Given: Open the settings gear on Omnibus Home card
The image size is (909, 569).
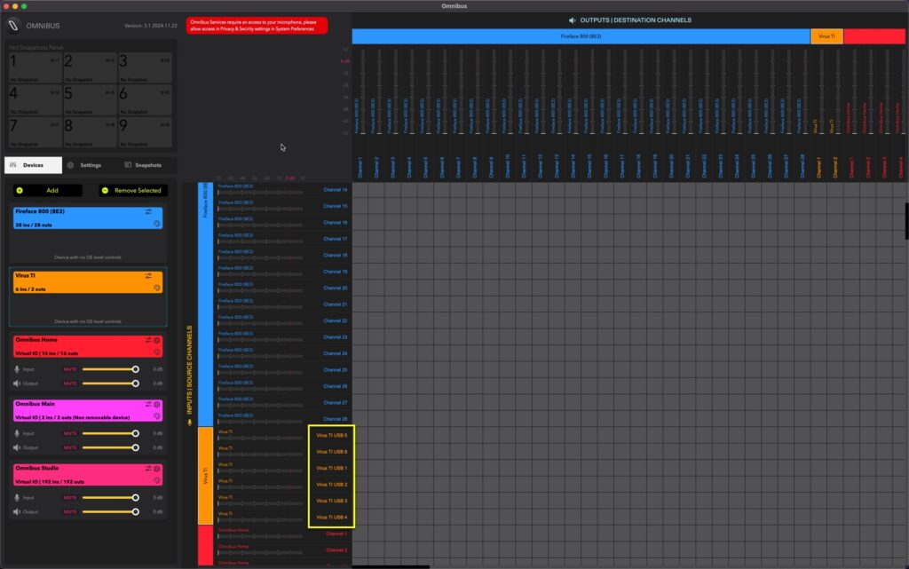Looking at the screenshot, I should pyautogui.click(x=155, y=340).
